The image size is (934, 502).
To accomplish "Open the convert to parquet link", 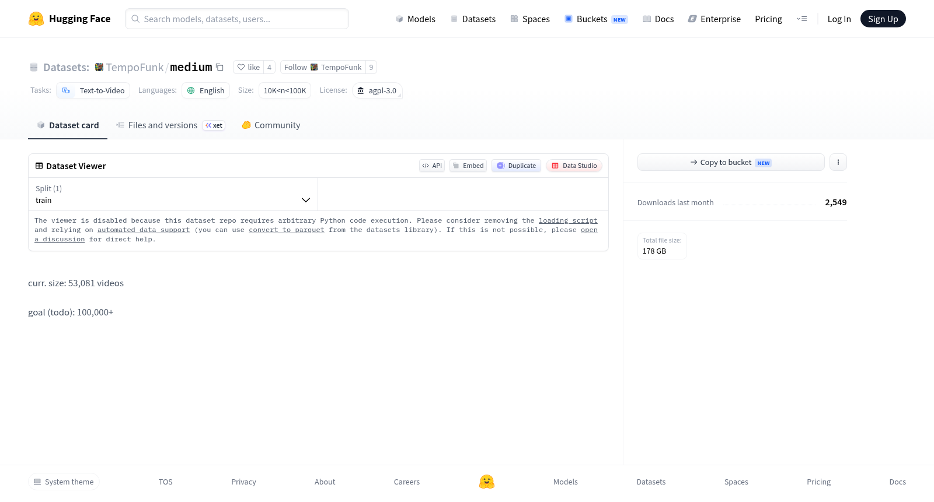I will [287, 230].
